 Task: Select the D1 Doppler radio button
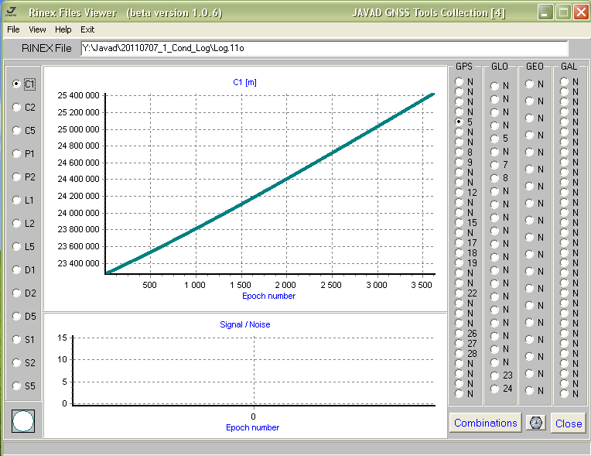coord(17,270)
